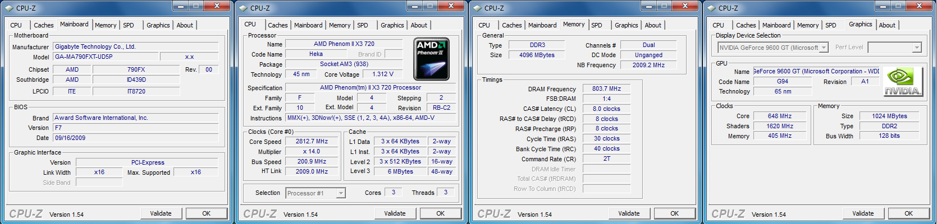The height and width of the screenshot is (224, 937).
Task: Switch to SPD tab in the Memory timings window
Action: (597, 25)
